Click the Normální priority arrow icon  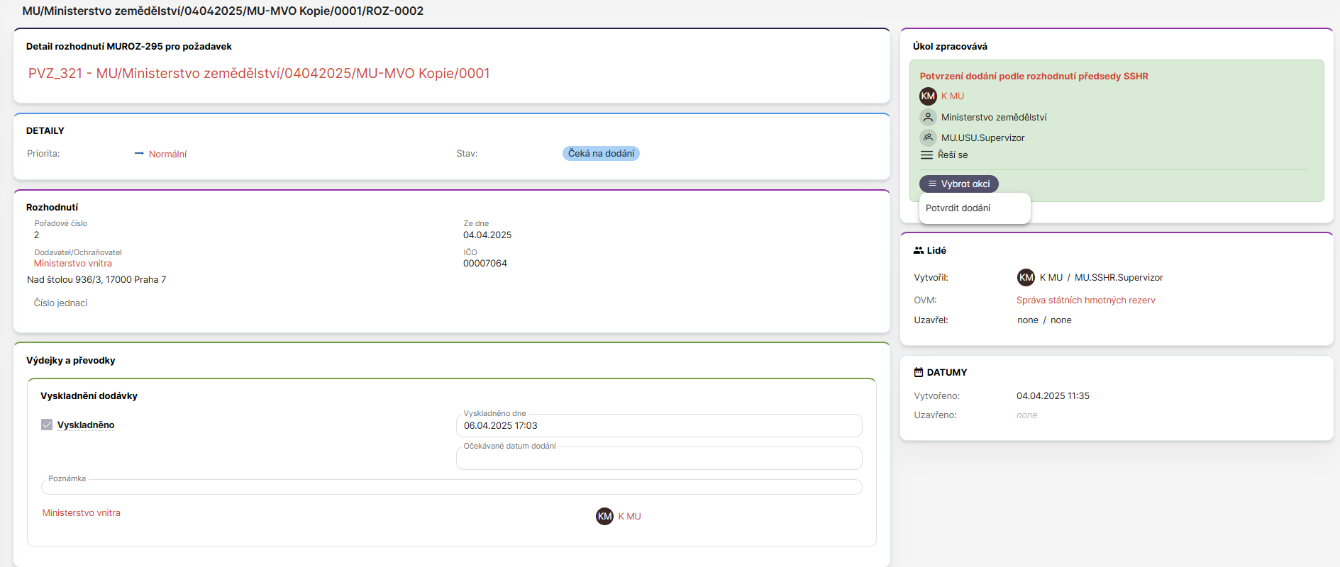139,154
